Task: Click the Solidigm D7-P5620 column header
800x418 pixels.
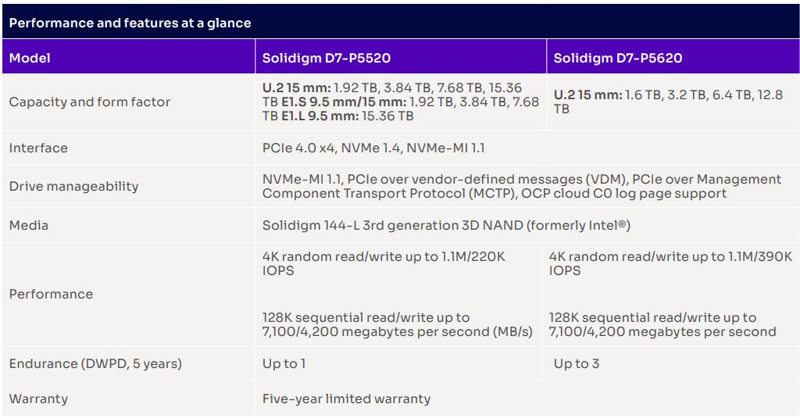Action: pyautogui.click(x=618, y=59)
